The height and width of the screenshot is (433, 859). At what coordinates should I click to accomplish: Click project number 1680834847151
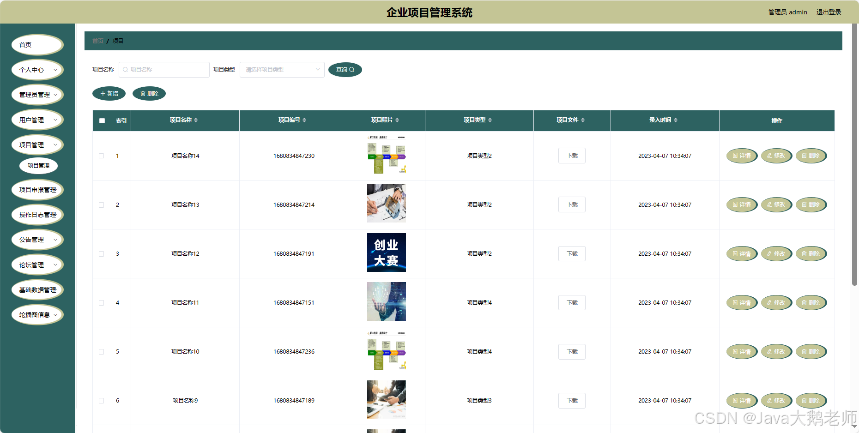[294, 303]
